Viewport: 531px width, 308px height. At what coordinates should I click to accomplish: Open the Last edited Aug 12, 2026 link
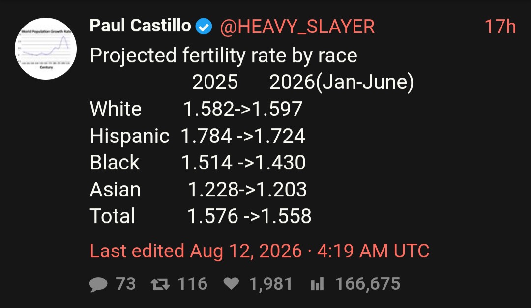(x=260, y=251)
